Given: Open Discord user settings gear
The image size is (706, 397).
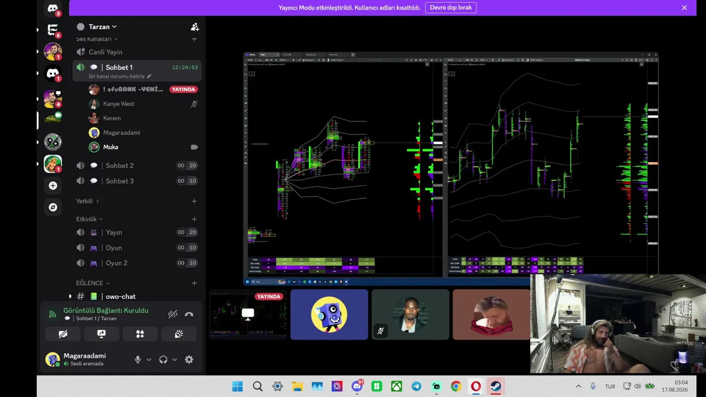Looking at the screenshot, I should 189,360.
